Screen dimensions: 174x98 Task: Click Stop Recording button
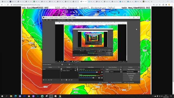(130, 72)
